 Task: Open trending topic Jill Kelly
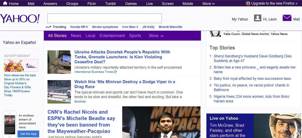point(148,27)
